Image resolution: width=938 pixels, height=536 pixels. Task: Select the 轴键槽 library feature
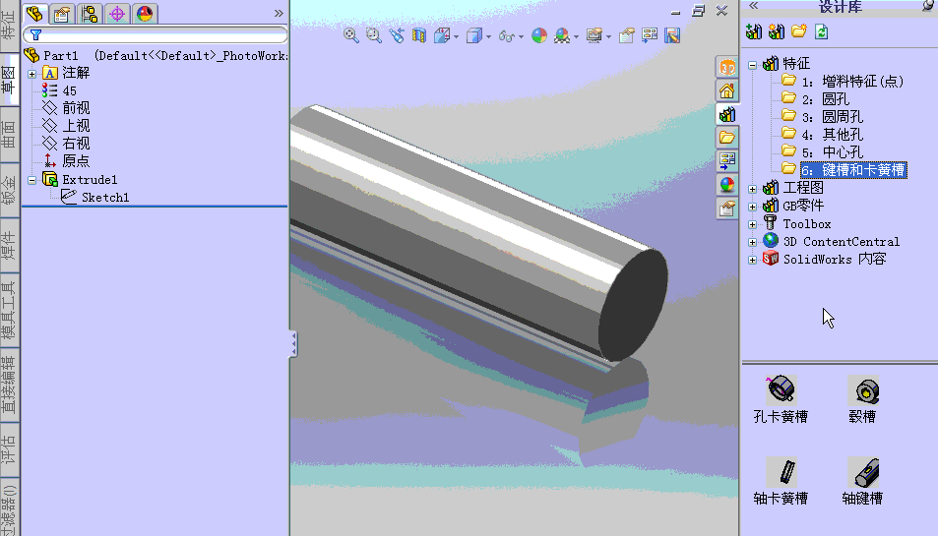862,482
